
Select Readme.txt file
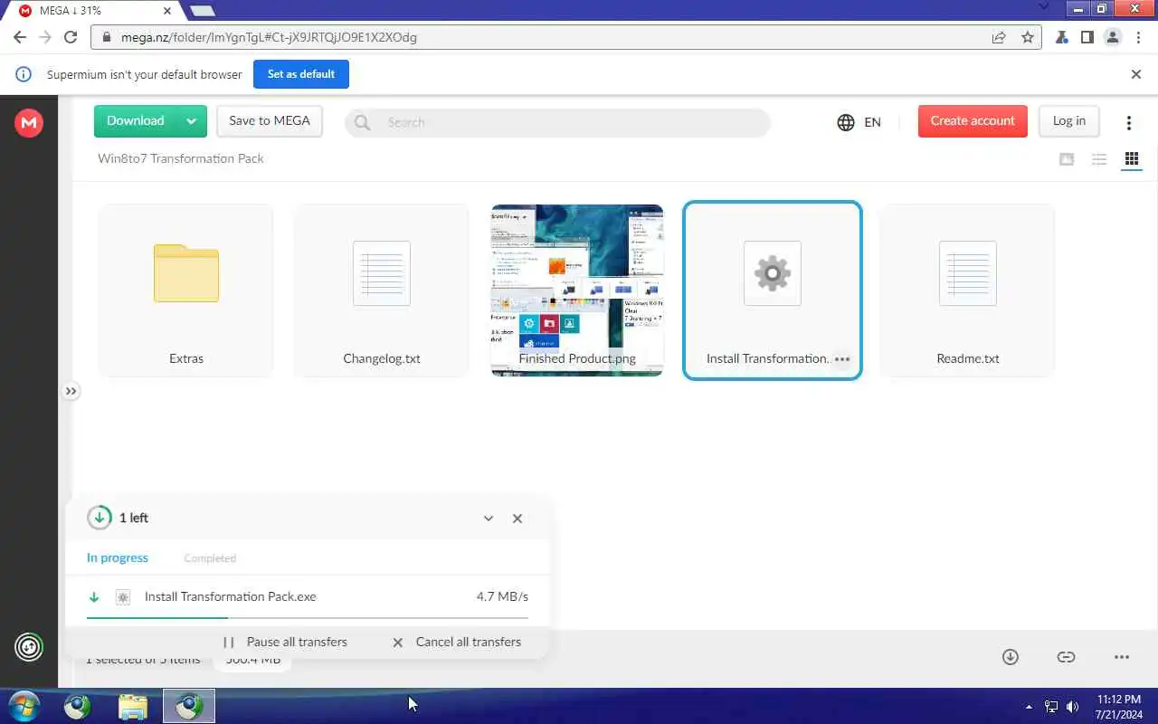(968, 290)
